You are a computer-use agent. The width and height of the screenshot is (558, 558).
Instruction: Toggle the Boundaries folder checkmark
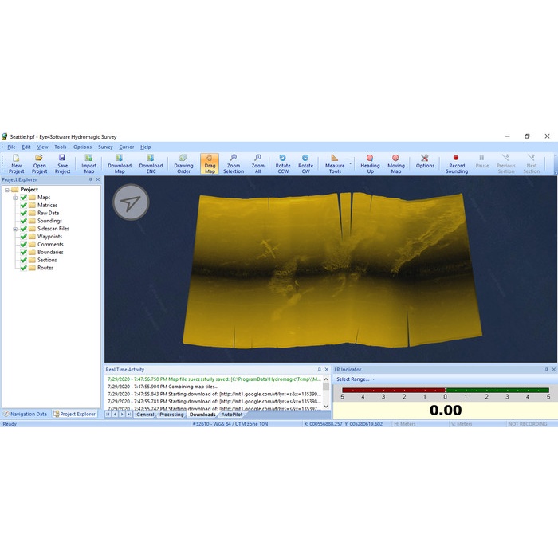point(23,252)
